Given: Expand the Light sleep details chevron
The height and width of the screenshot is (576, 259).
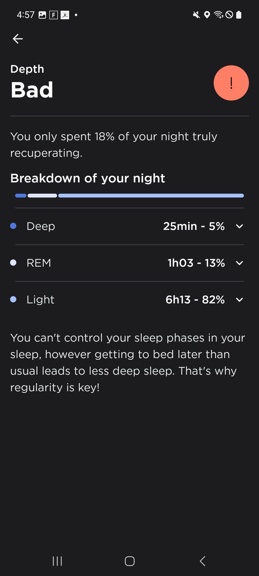Looking at the screenshot, I should [x=239, y=300].
